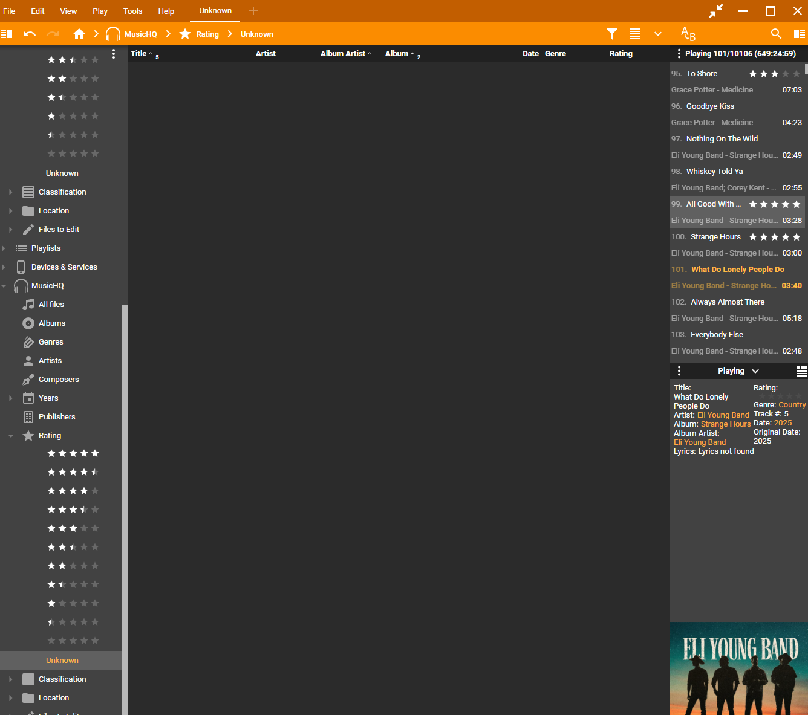Toggle the Playing panel layout icon

pyautogui.click(x=801, y=370)
